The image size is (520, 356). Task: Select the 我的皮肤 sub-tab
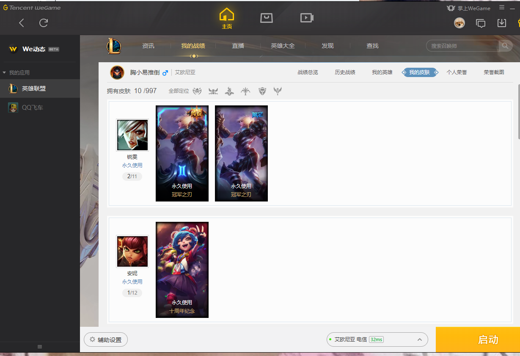(x=419, y=72)
